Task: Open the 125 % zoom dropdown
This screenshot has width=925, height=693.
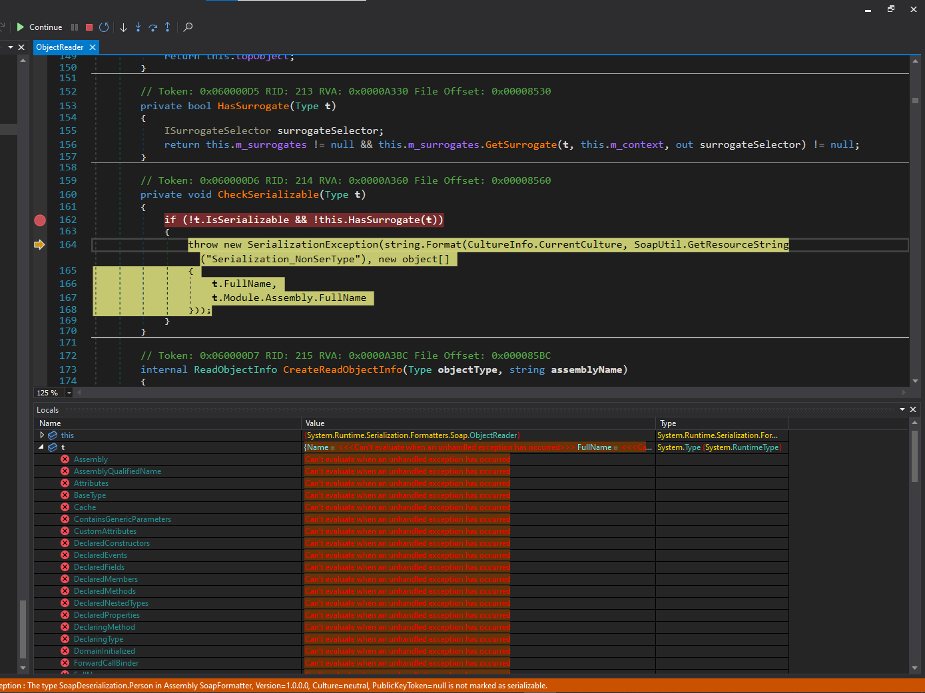Action: coord(69,393)
